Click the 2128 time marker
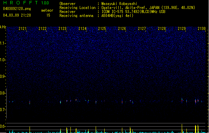The width and height of the screenshot is (209, 133). (x=162, y=29)
